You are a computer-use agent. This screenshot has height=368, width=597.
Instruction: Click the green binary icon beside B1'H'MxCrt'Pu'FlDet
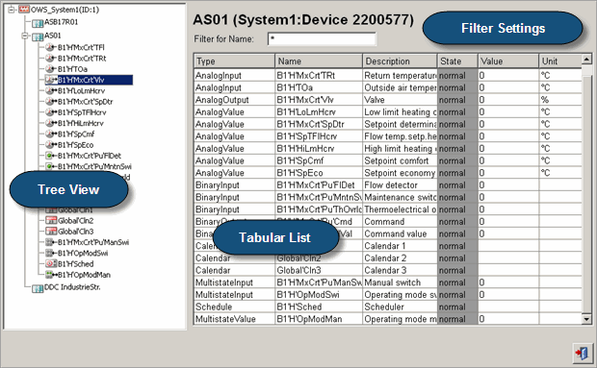(51, 156)
